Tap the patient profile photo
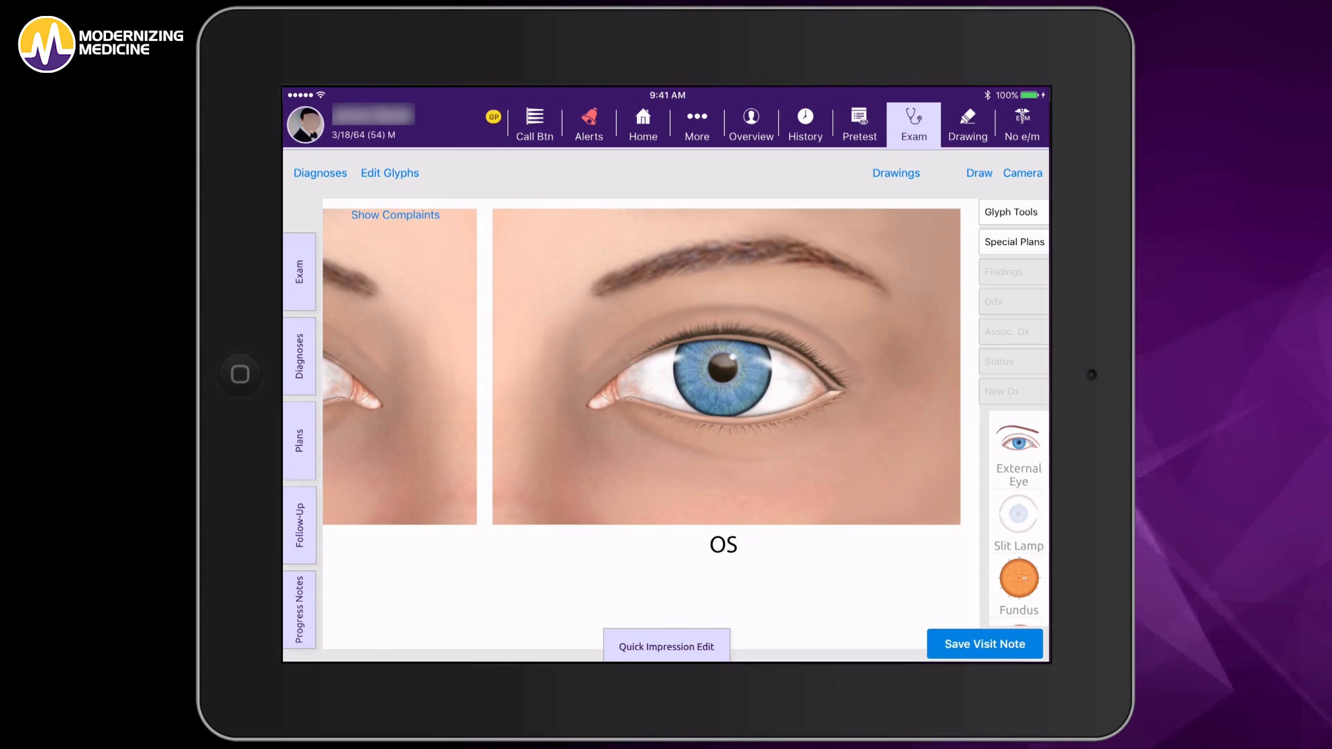The height and width of the screenshot is (749, 1332). [305, 124]
